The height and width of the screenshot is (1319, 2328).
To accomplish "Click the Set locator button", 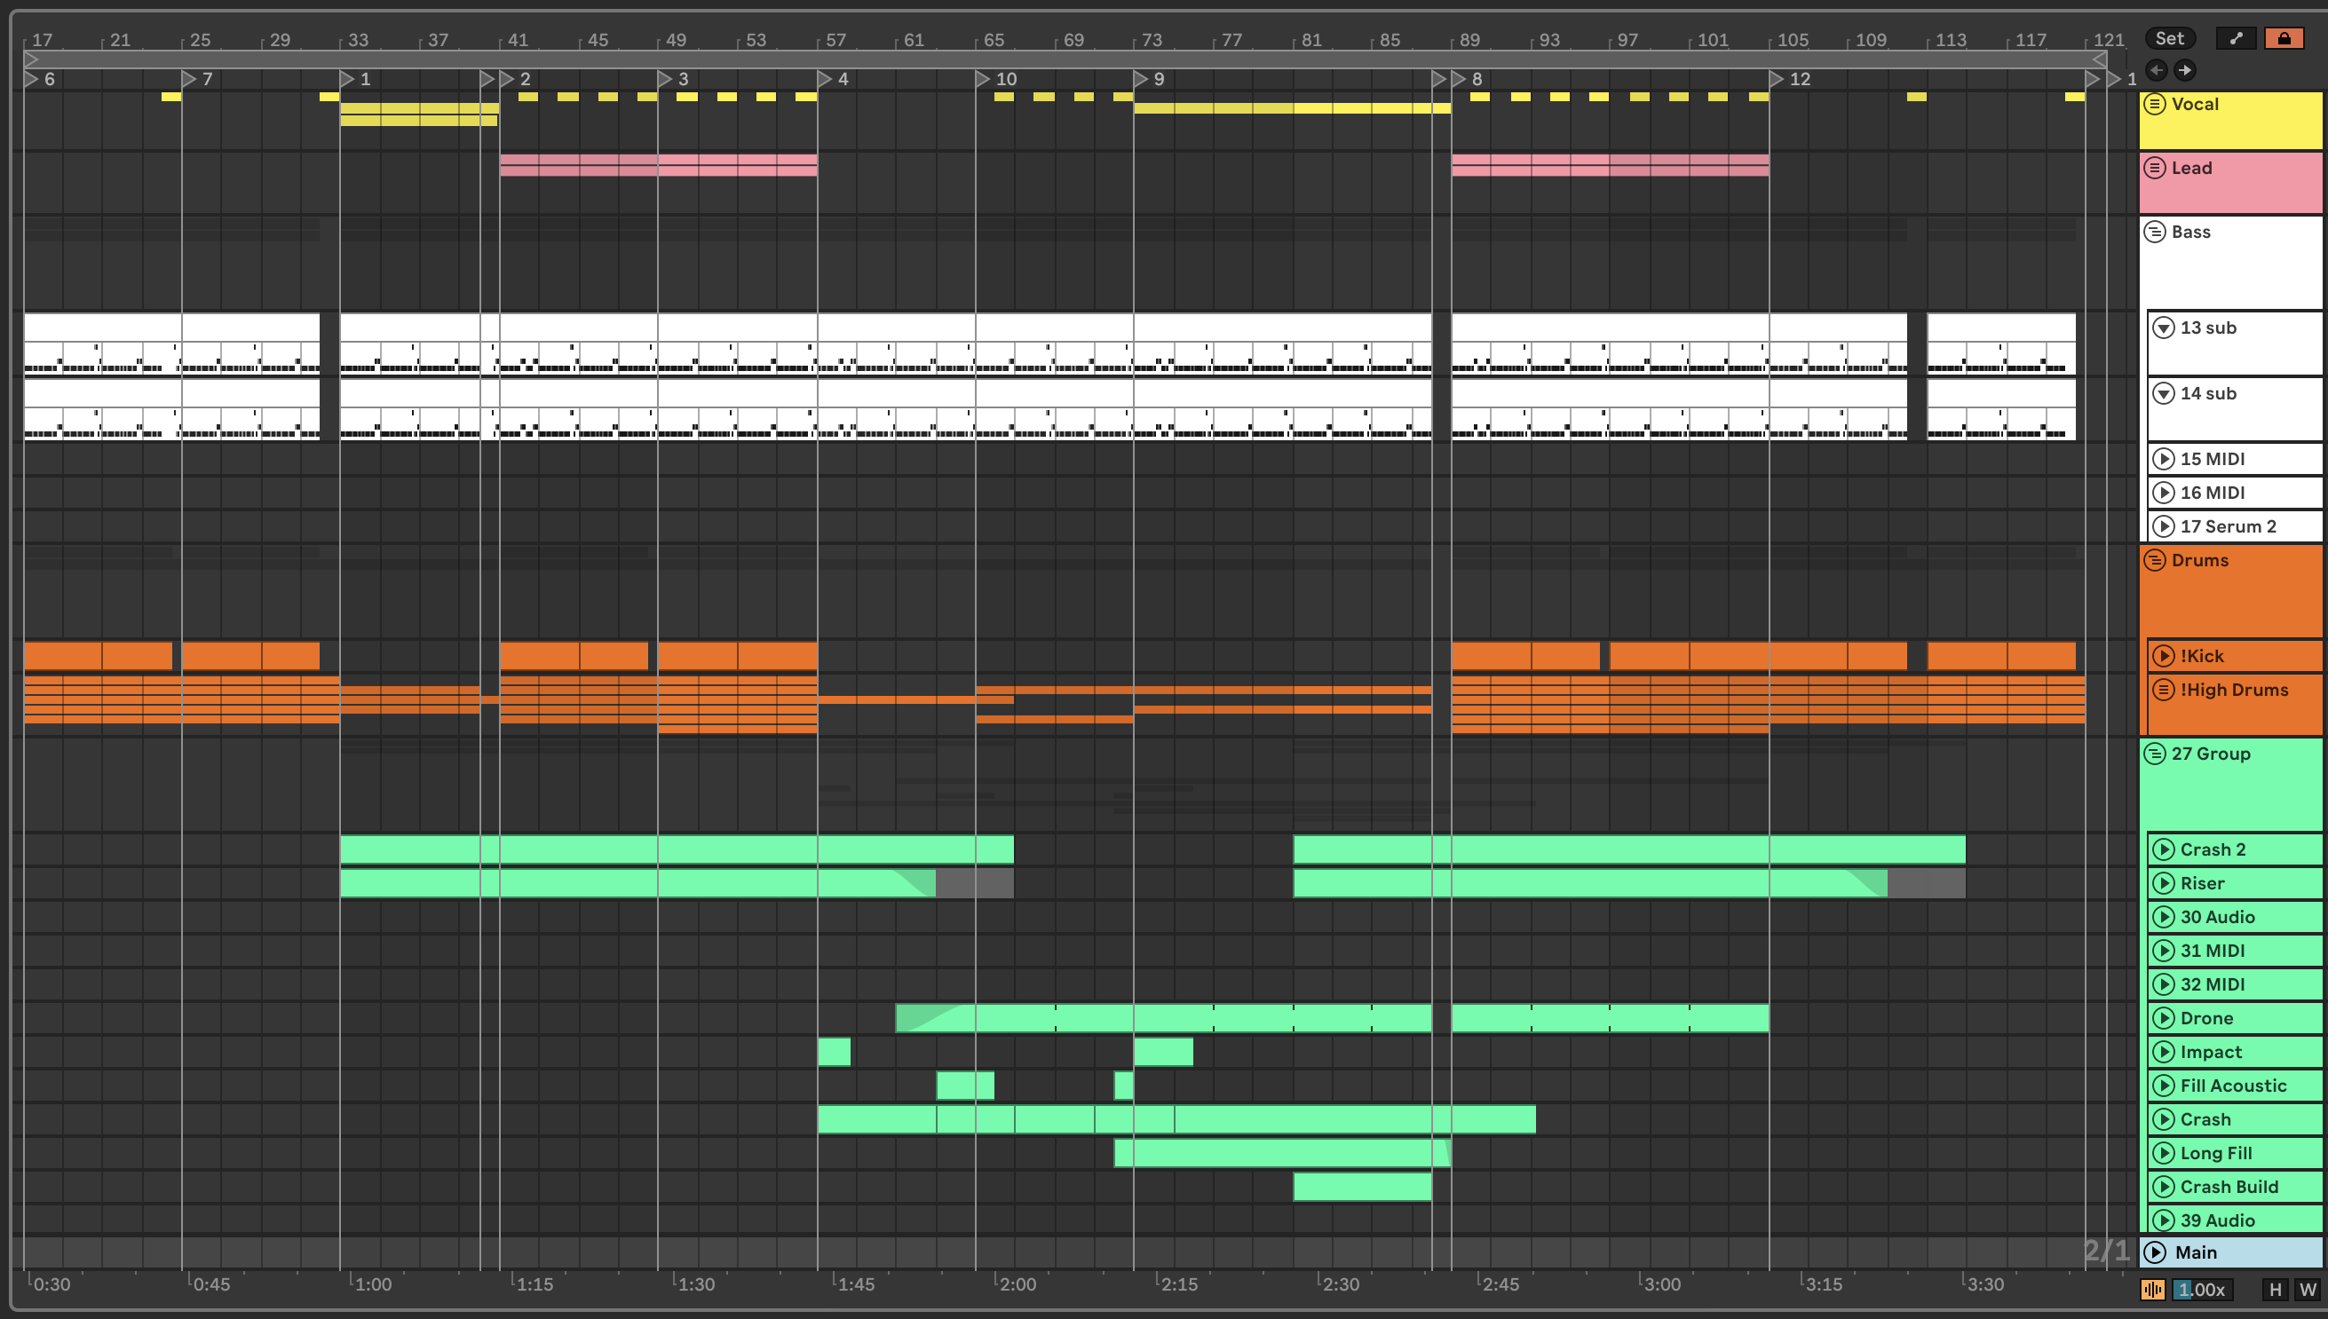I will (2168, 38).
